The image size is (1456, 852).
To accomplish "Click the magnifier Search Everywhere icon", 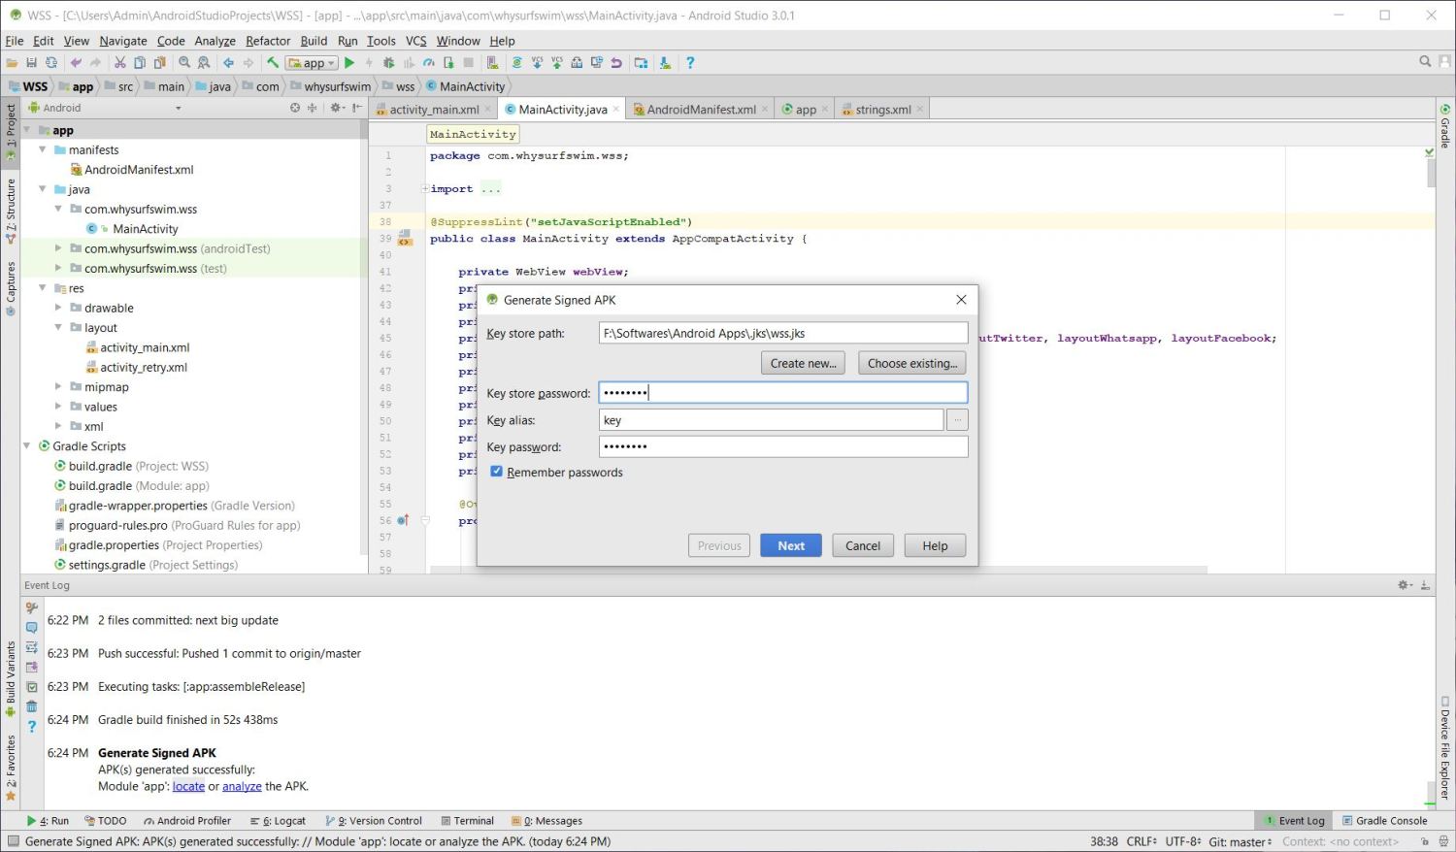I will coord(1425,62).
